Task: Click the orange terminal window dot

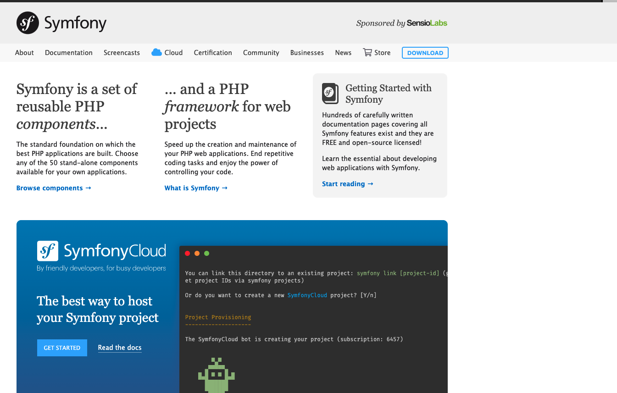Action: coord(197,253)
